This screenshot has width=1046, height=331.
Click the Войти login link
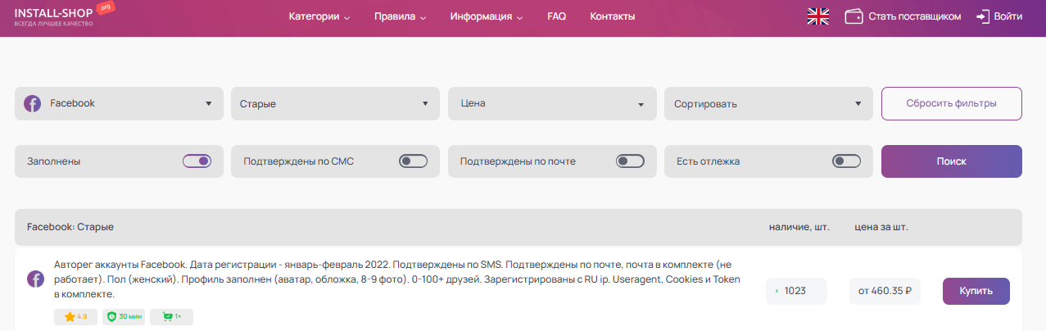(x=1008, y=16)
